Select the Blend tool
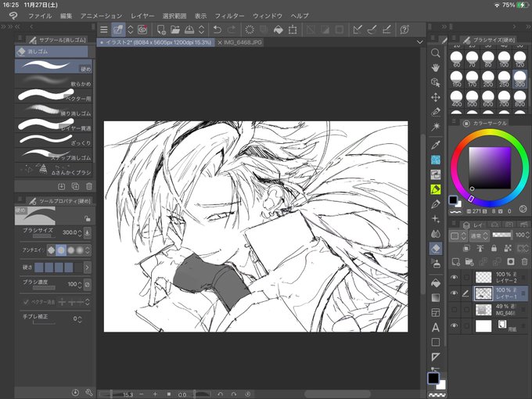 tap(435, 234)
